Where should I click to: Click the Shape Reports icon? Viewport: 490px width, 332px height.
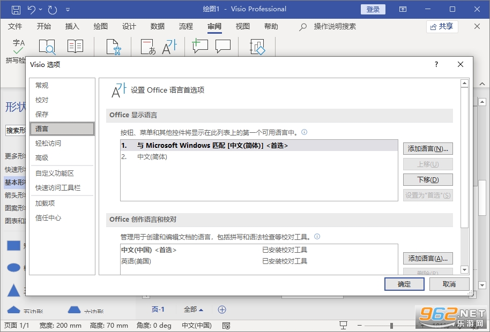[x=257, y=47]
